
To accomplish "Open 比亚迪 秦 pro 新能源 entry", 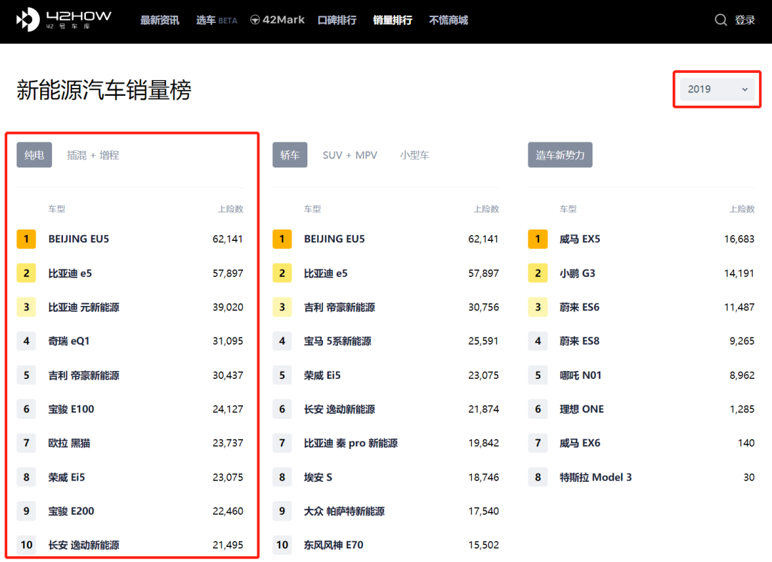I will 350,443.
